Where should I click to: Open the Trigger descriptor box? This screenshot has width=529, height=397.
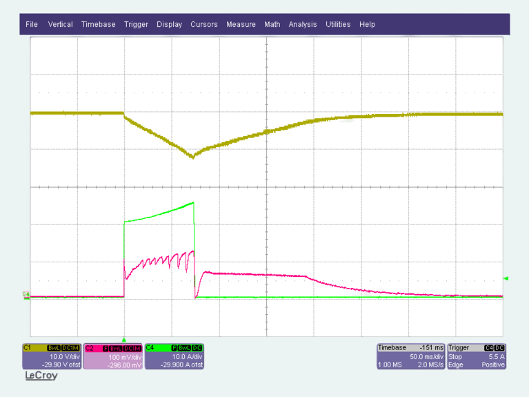477,356
